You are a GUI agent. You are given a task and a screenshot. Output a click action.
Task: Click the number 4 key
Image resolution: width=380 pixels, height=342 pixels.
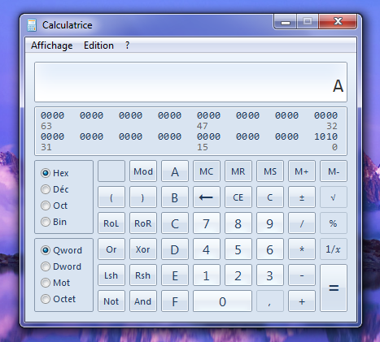[x=207, y=249]
